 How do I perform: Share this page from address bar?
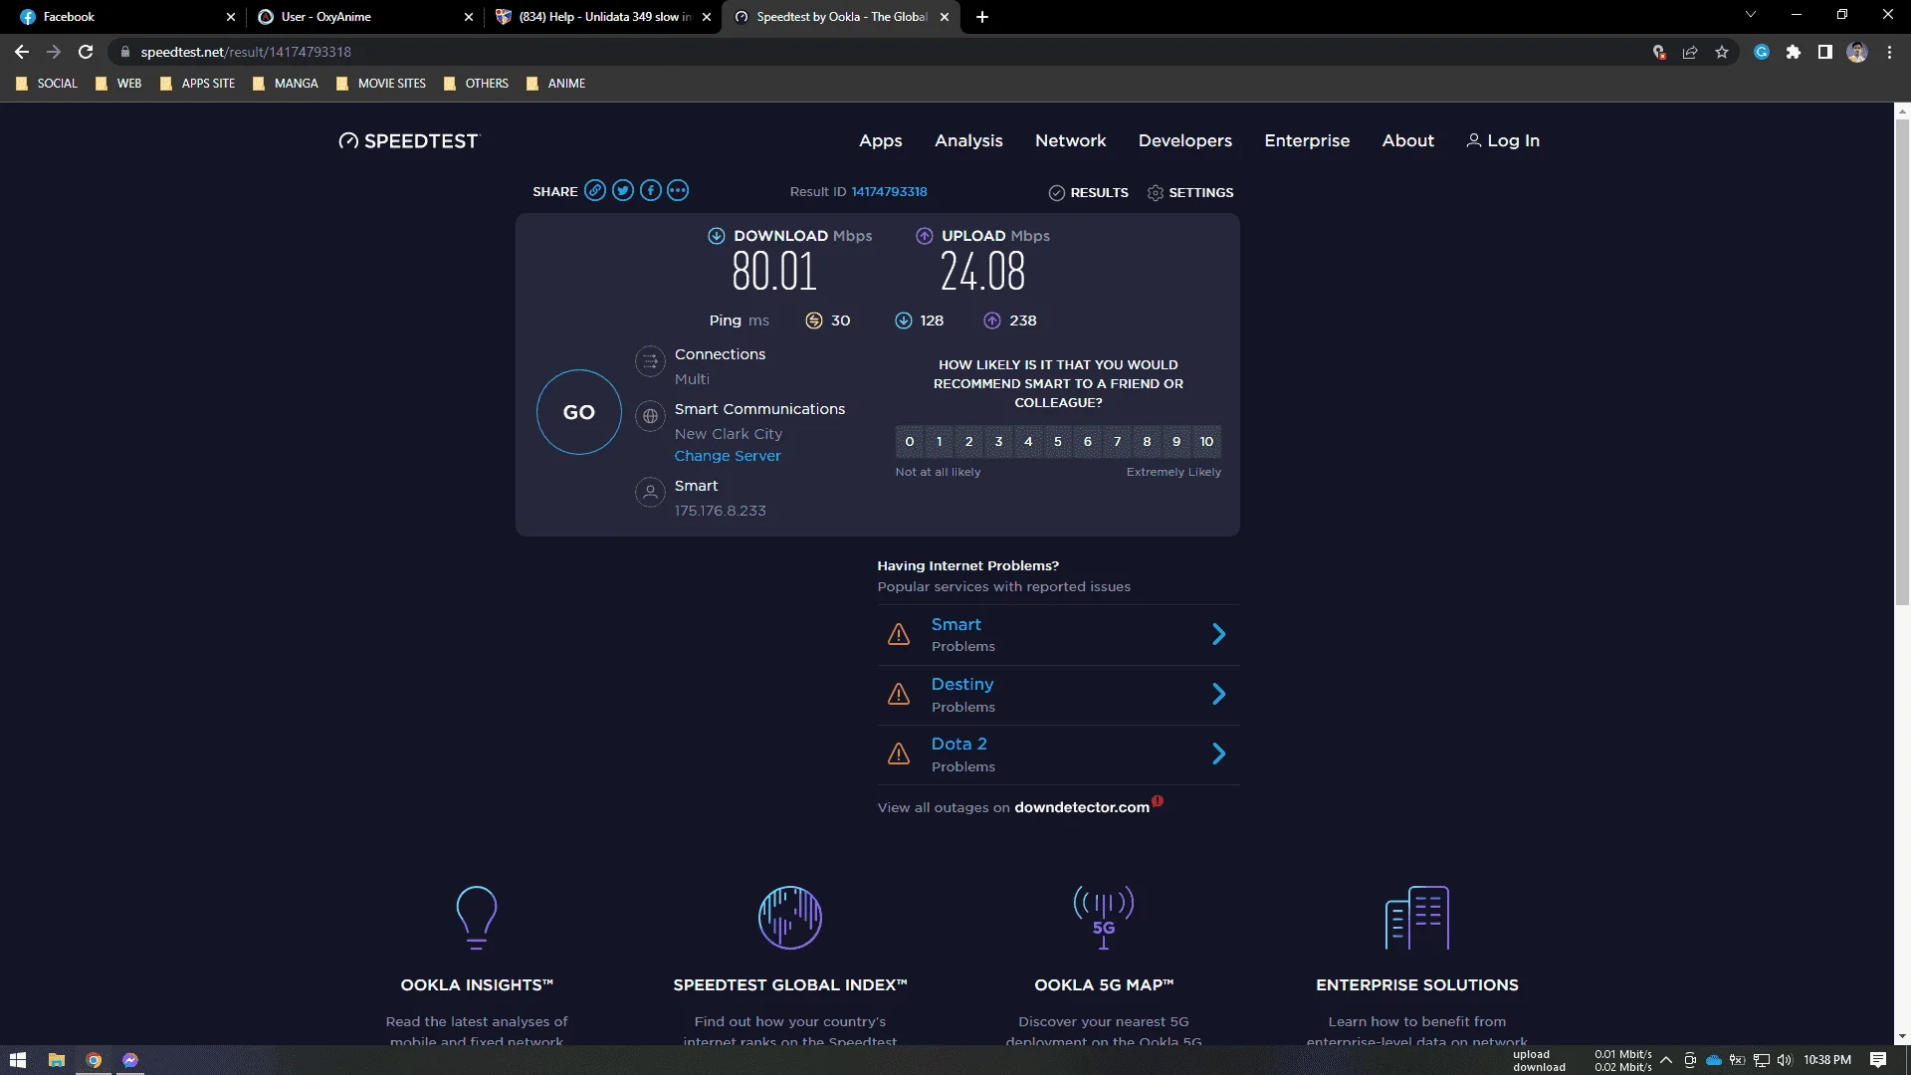1690,52
